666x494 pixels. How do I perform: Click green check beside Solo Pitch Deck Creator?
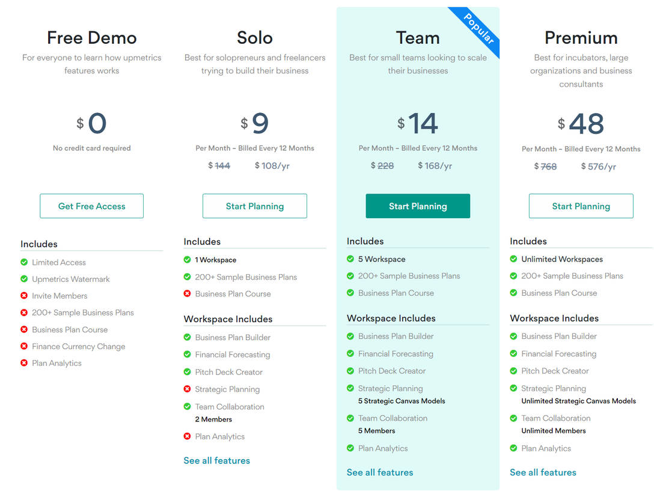pos(188,371)
